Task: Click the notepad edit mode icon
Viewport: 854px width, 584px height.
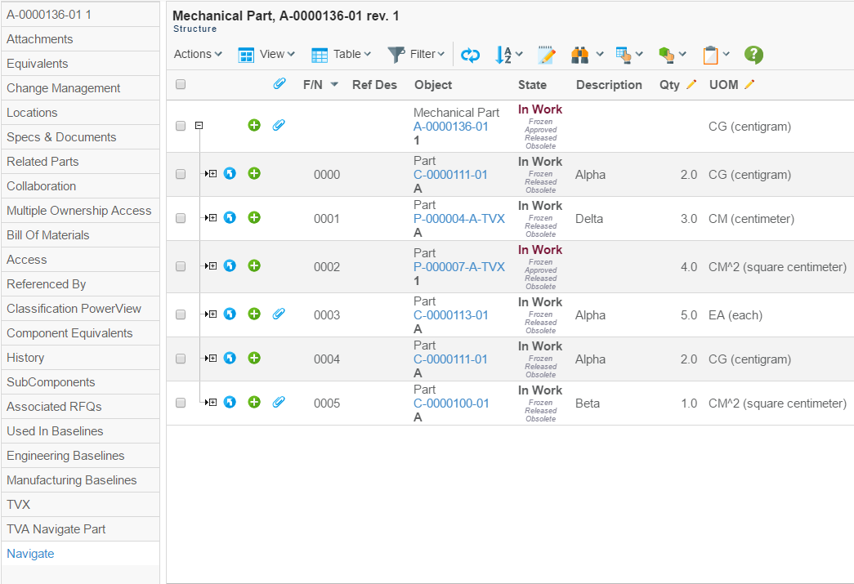Action: click(546, 55)
